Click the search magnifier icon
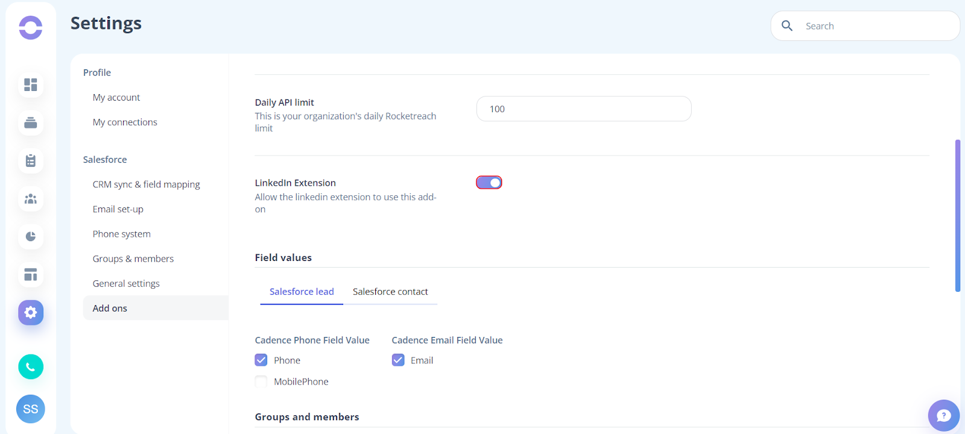Viewport: 965px width, 434px height. pyautogui.click(x=787, y=26)
